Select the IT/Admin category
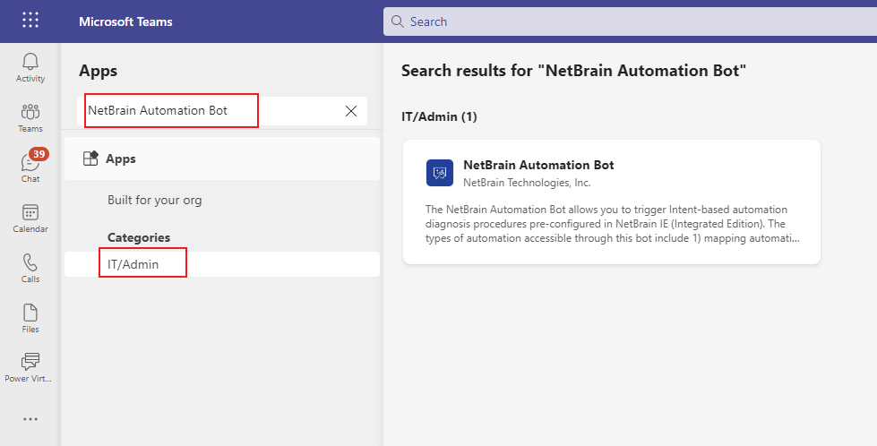This screenshot has height=446, width=877. 133,264
